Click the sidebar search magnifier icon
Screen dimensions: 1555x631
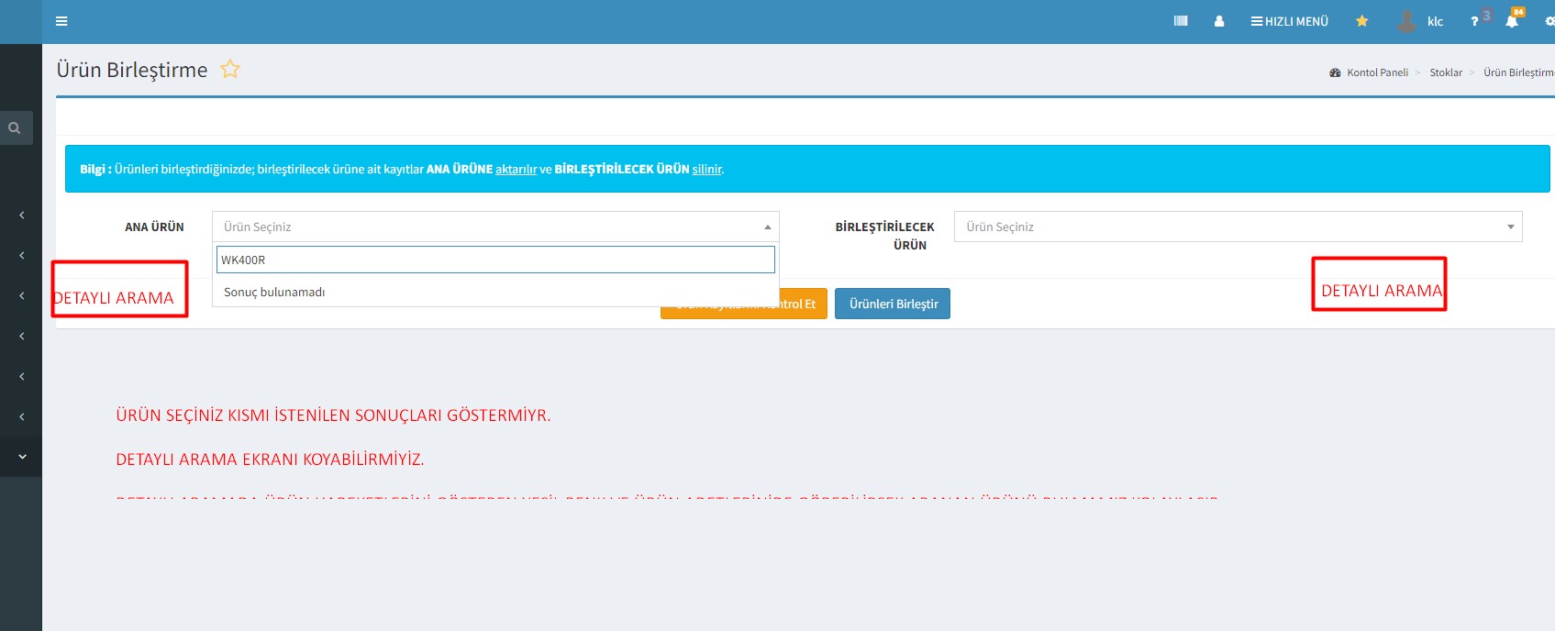[15, 128]
